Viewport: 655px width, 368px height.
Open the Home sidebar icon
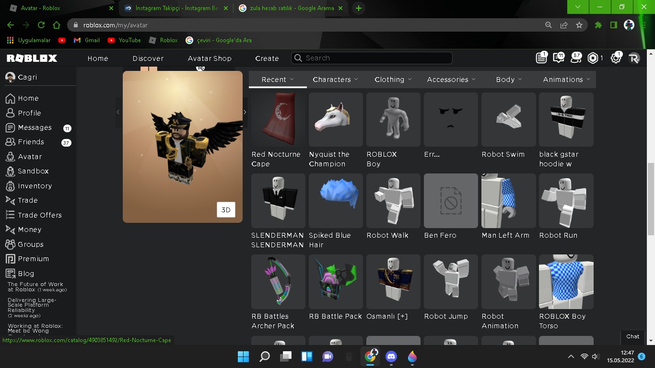pyautogui.click(x=10, y=98)
